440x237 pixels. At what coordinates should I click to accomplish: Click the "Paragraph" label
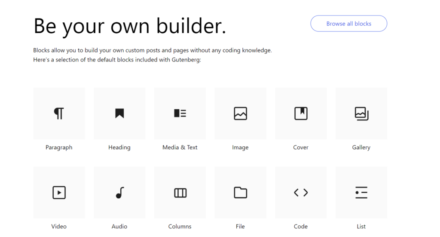point(59,148)
